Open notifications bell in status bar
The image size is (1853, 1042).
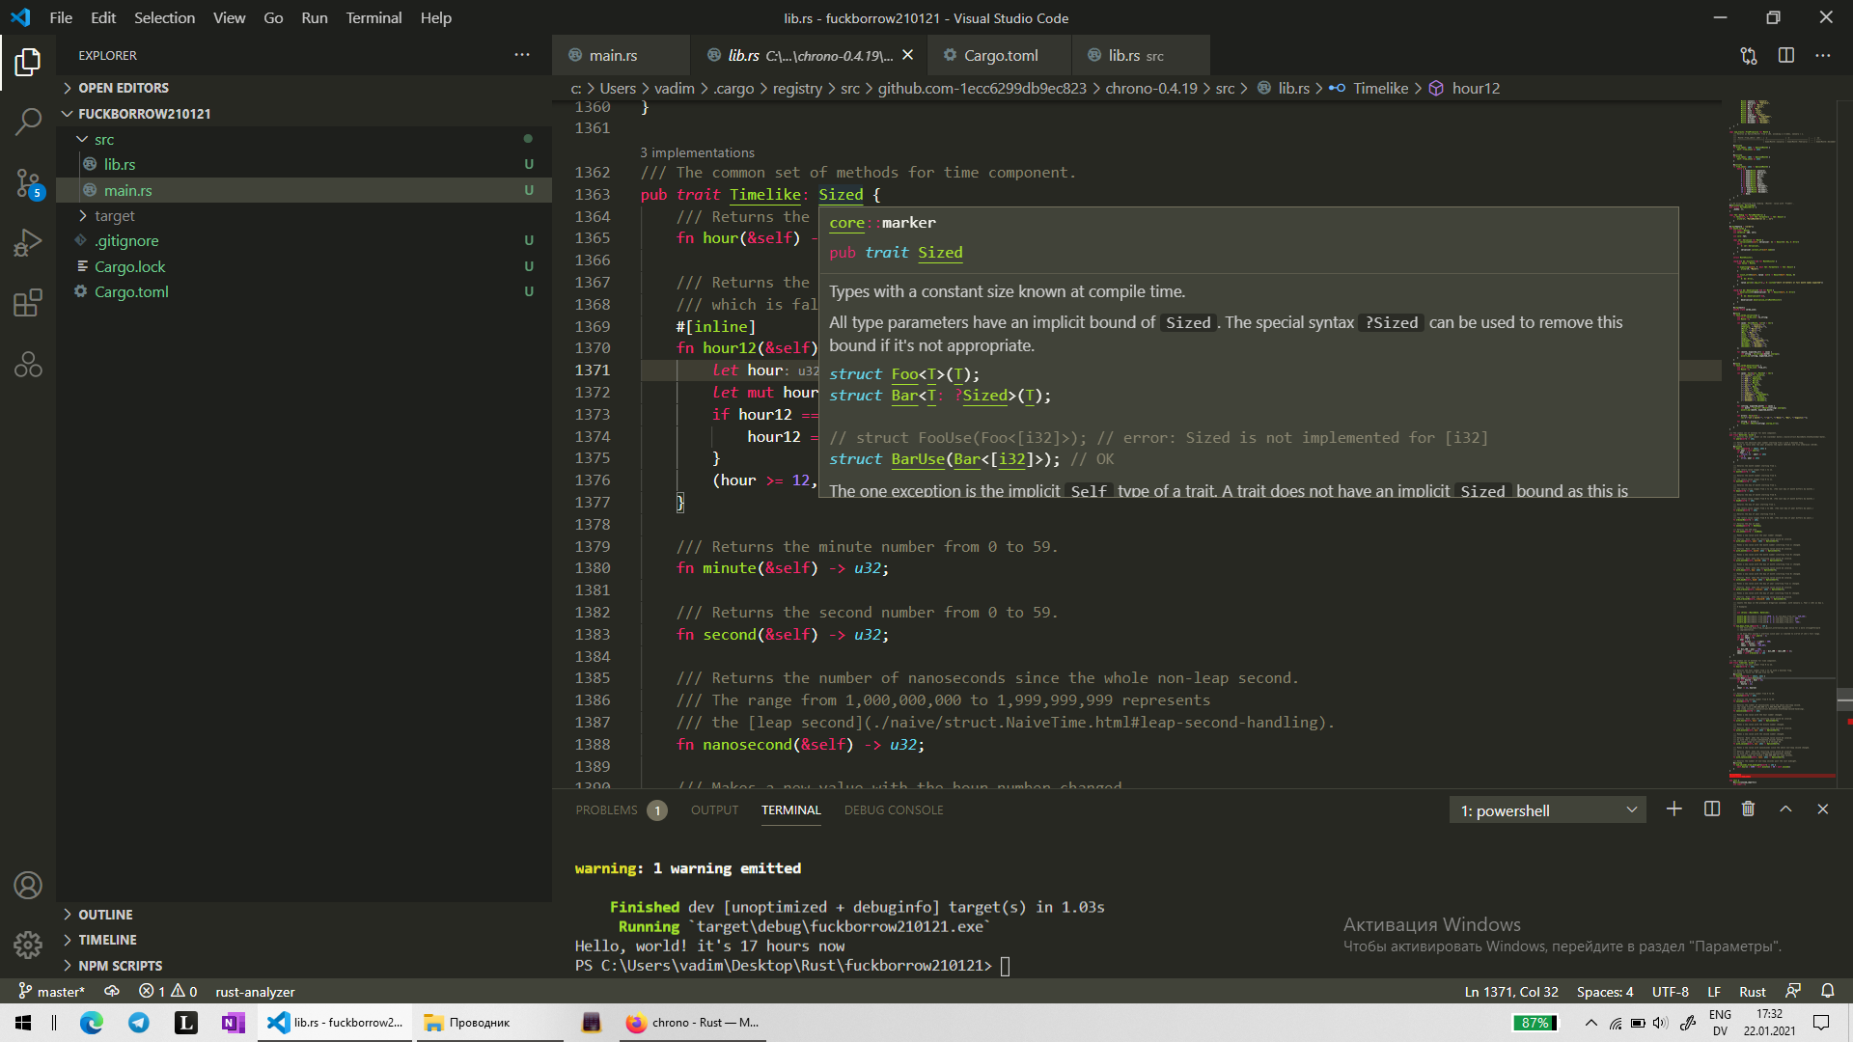pyautogui.click(x=1828, y=991)
